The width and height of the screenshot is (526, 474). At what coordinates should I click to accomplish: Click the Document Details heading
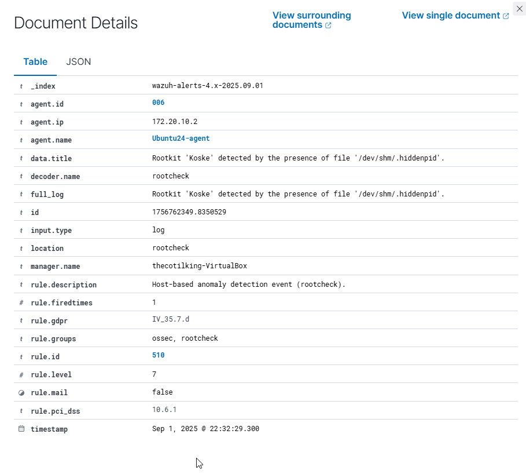76,23
